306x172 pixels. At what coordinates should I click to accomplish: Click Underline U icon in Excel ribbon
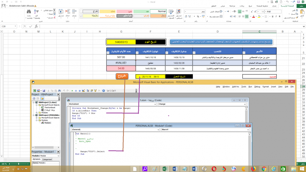[x=273, y=16]
